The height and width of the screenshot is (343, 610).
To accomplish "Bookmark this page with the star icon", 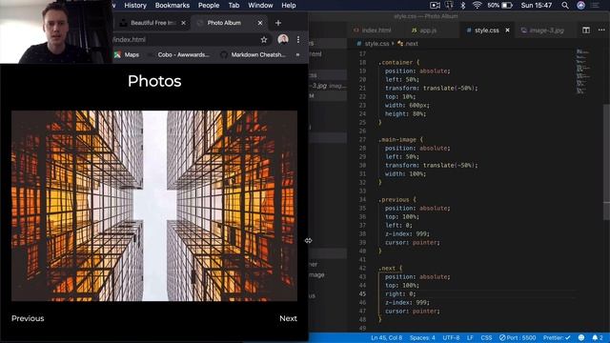I will click(264, 39).
